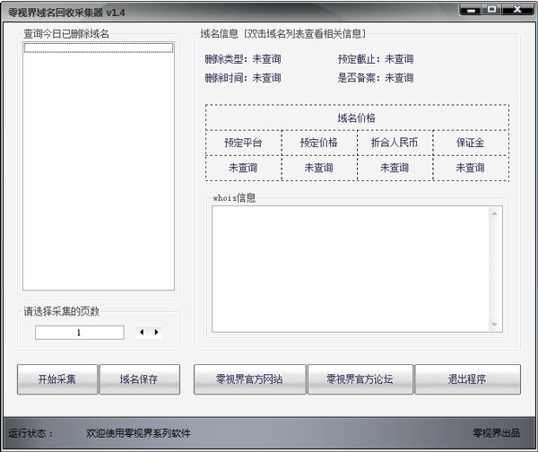
Task: Open 零视界官方论坛 button
Action: click(360, 379)
